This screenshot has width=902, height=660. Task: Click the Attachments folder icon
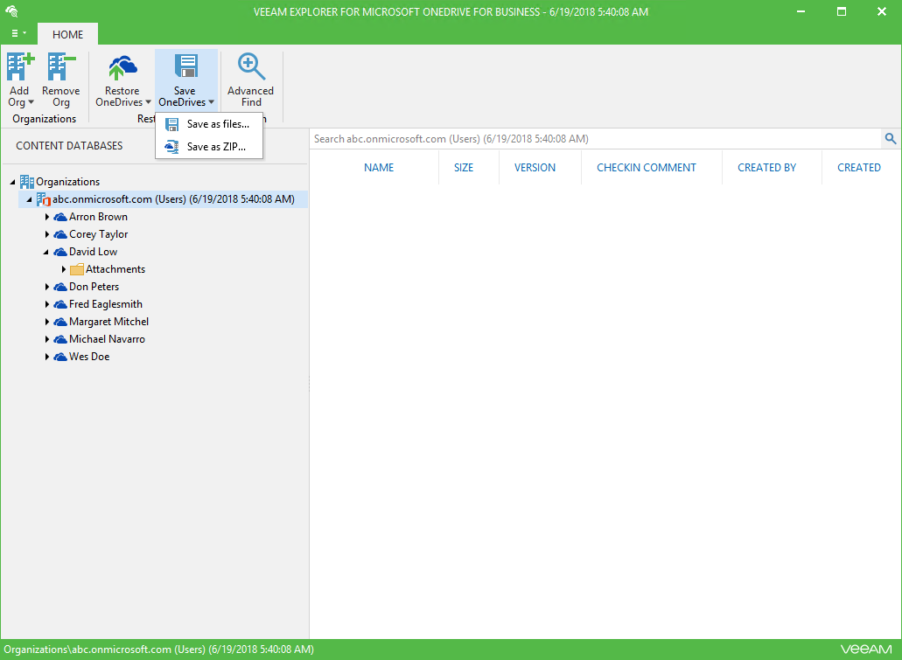[x=77, y=269]
